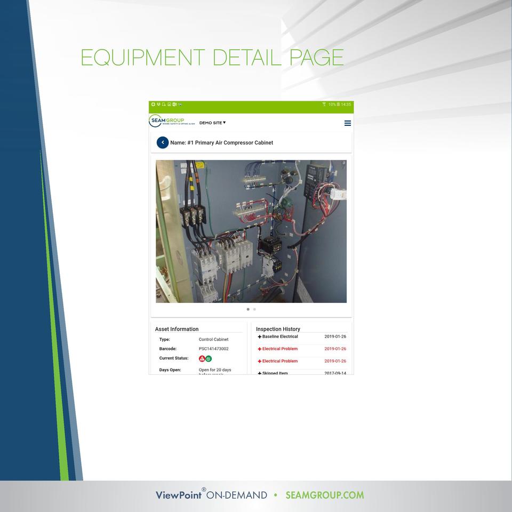Tap a notification icon in the top-left status bar
This screenshot has height=512, width=512.
(x=154, y=105)
